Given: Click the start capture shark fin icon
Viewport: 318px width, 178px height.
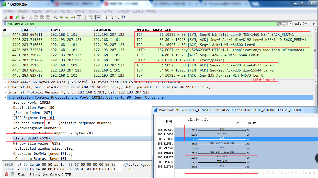Looking at the screenshot, I should [x=5, y=17].
